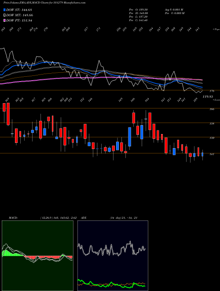Click the 'Pre V: 0.003 M' volume text
Image resolution: width=220 pixels, height=291 pixels.
coord(174,13)
